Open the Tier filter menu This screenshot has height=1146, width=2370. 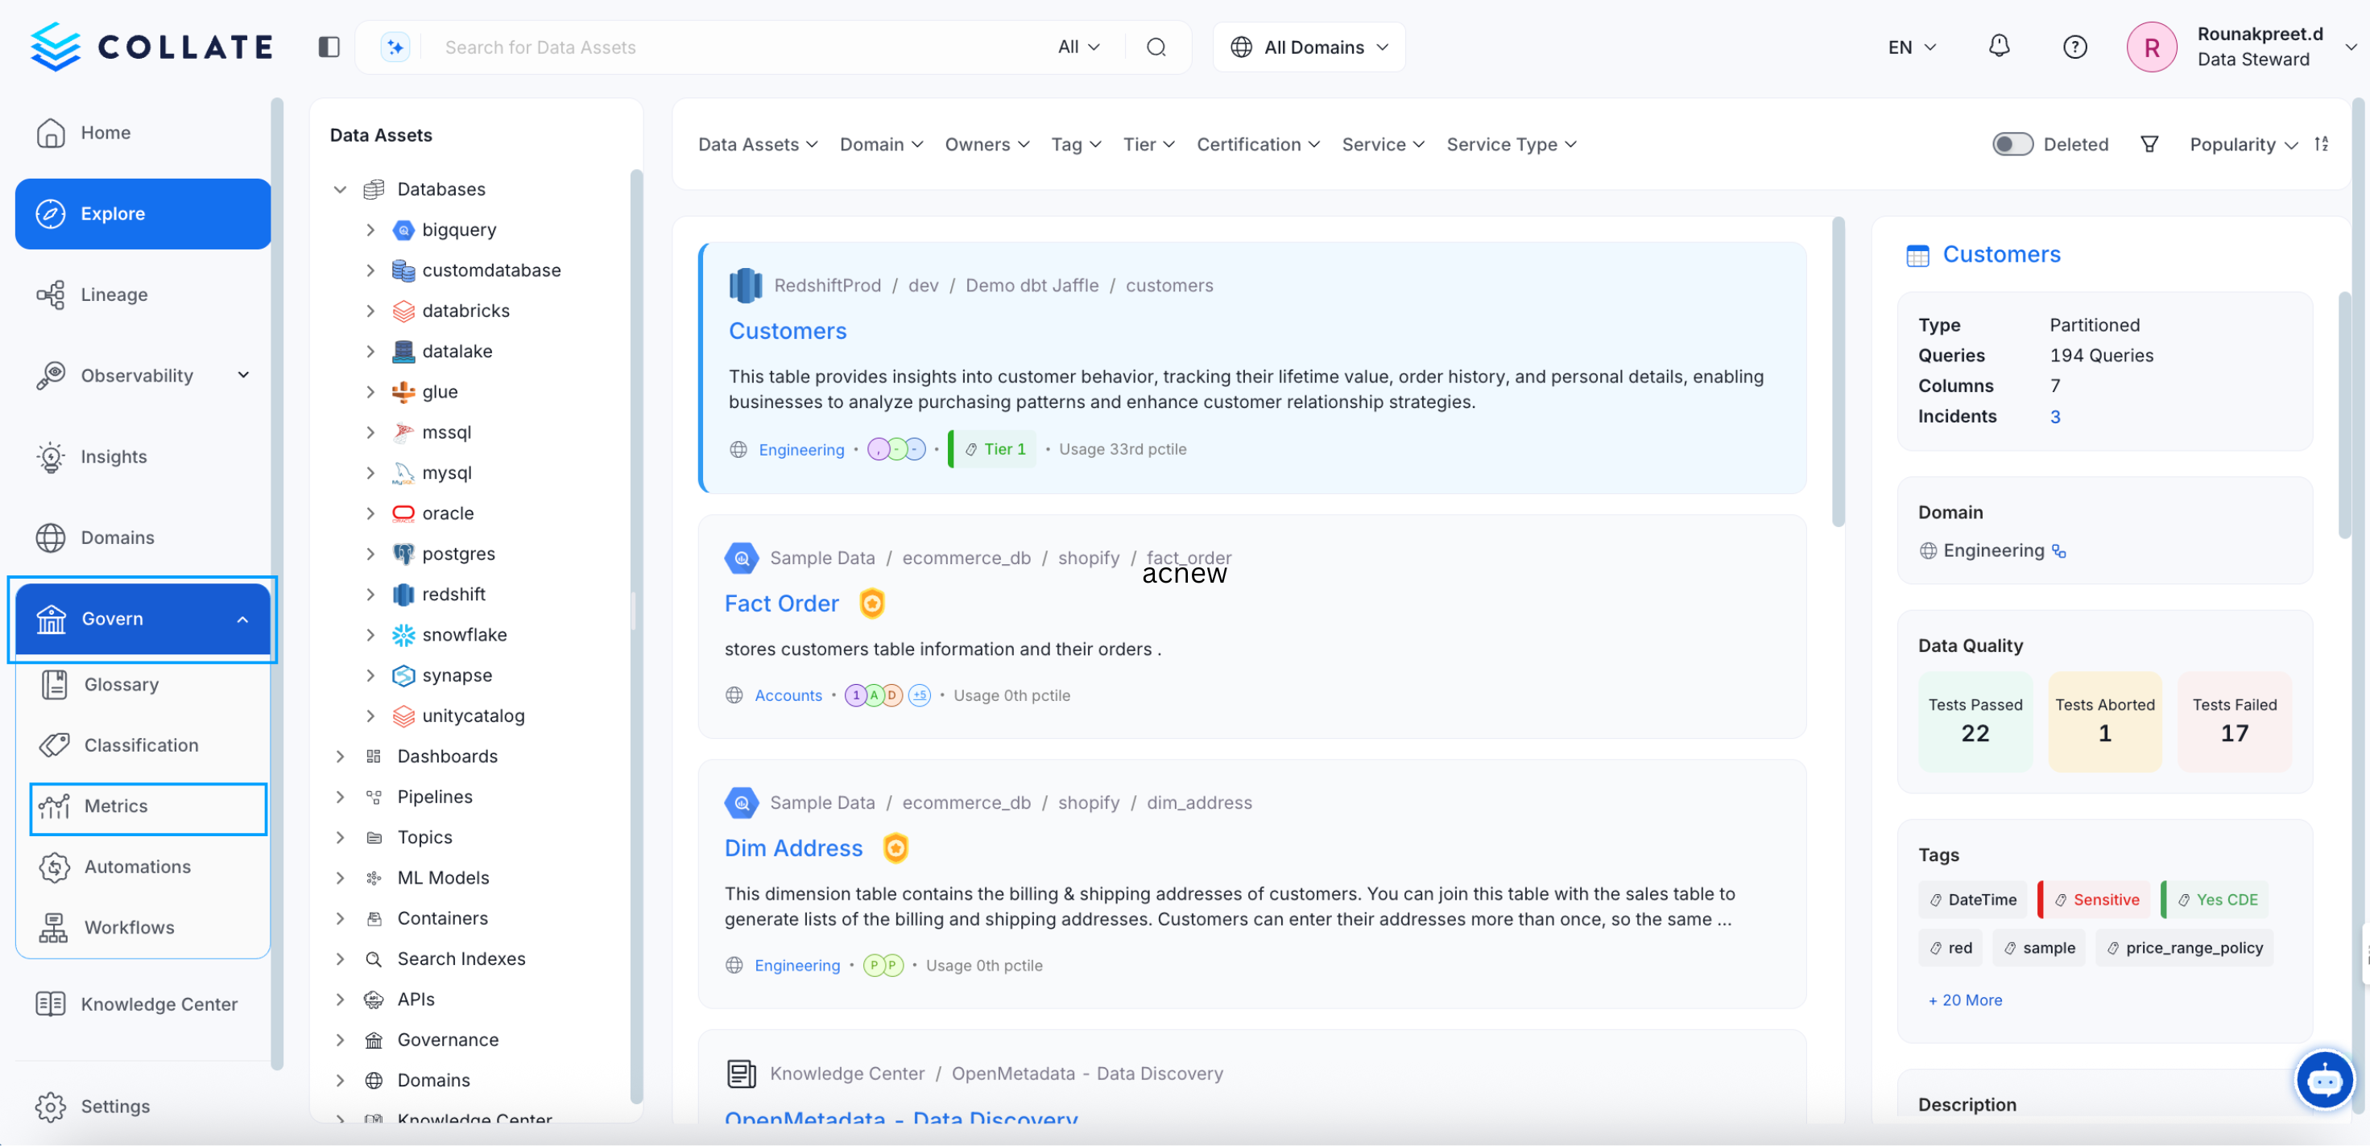[x=1148, y=144]
